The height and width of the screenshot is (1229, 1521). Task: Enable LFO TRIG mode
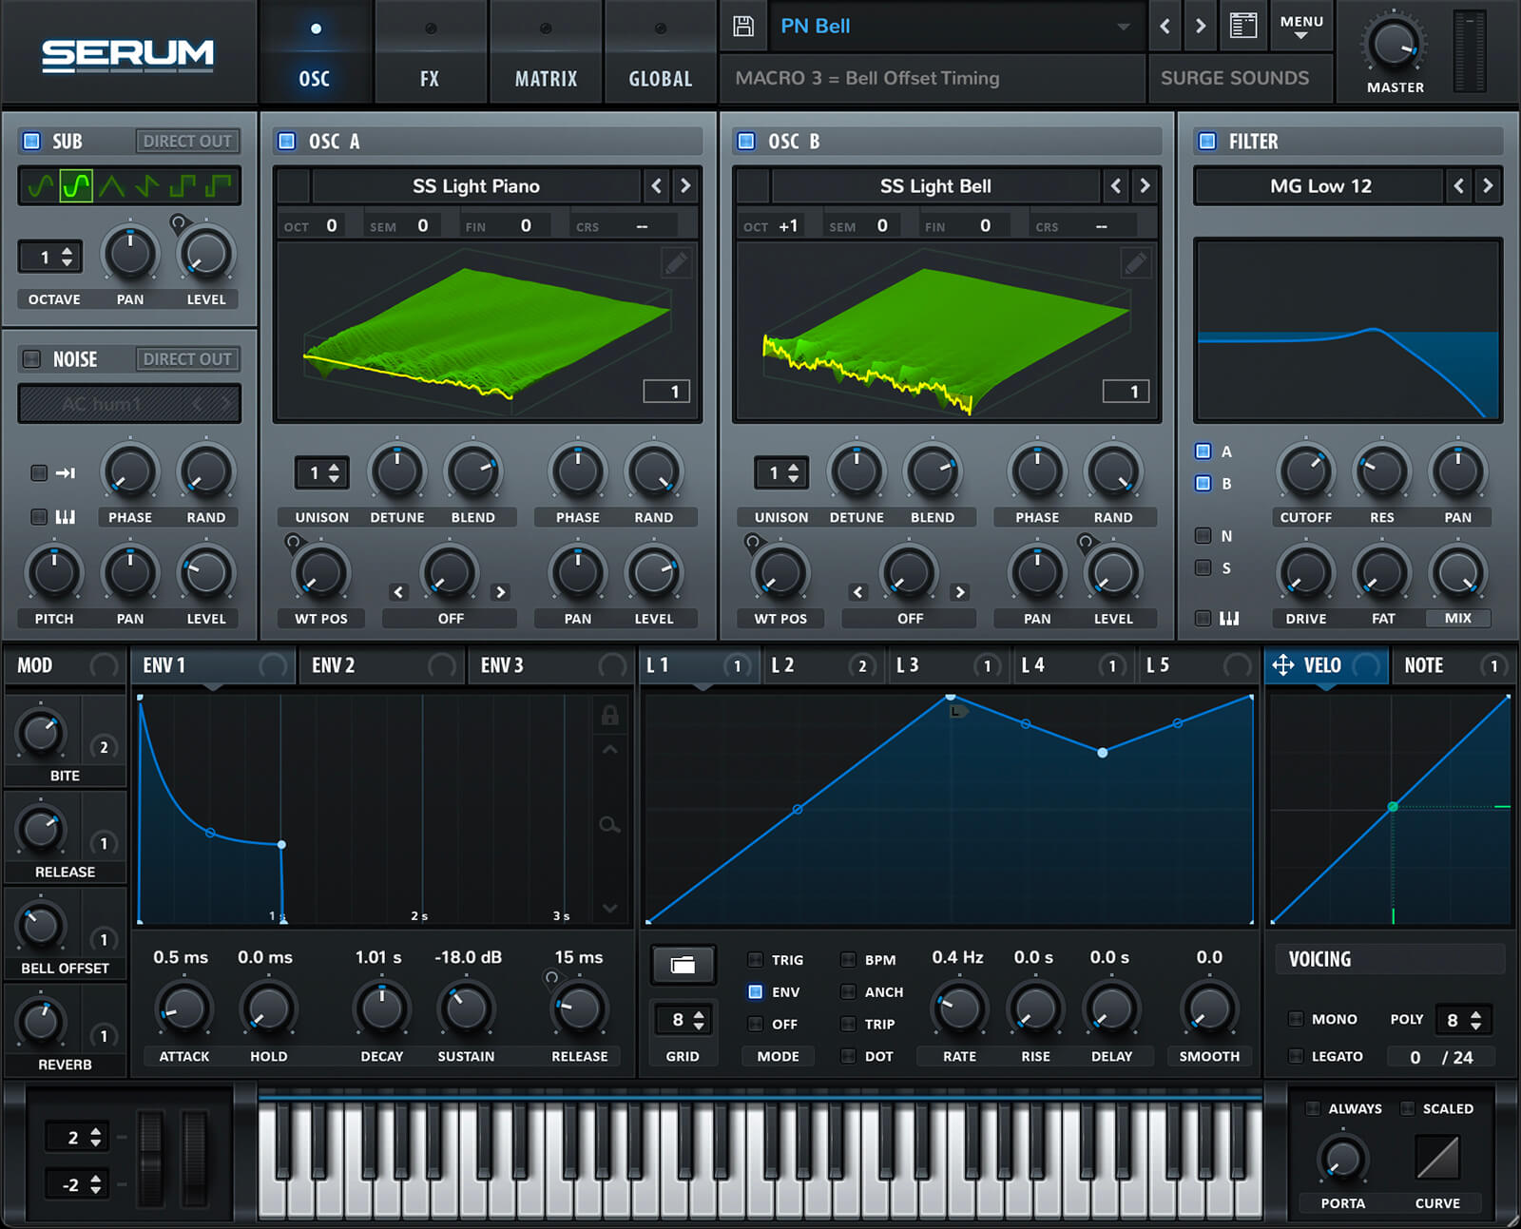pos(756,959)
